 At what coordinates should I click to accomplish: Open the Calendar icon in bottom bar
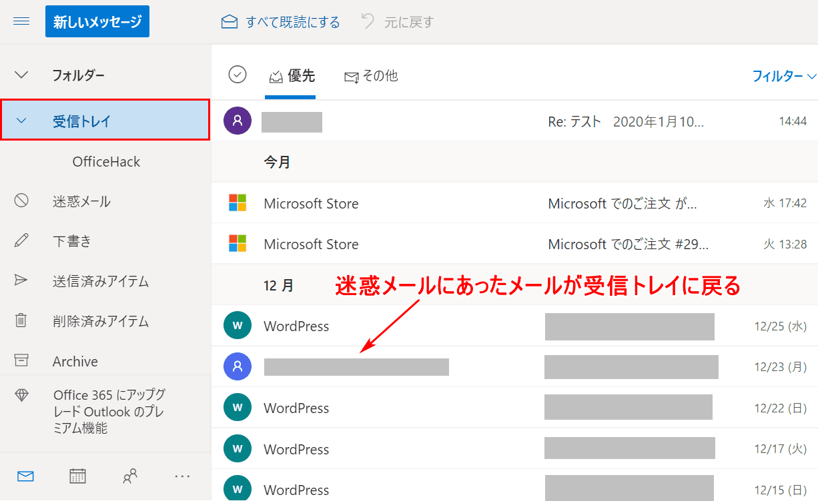point(78,476)
